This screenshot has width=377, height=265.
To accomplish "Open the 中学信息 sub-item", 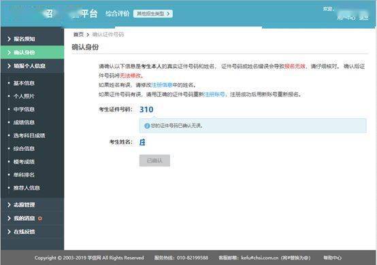I will point(24,109).
